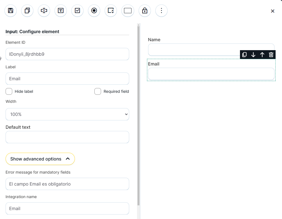Collapse the Show advanced options section
Viewport: 282px width, 219px height.
coord(40,159)
